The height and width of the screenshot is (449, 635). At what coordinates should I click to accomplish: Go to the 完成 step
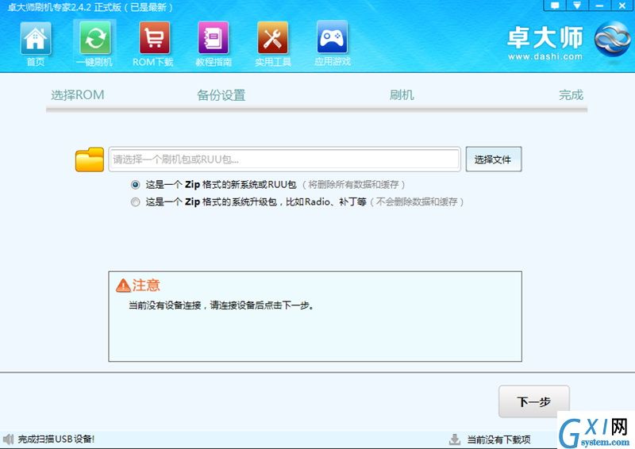[x=571, y=95]
